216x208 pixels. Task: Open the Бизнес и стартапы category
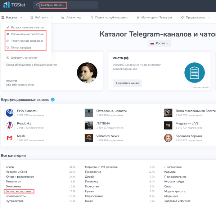[x=20, y=191]
